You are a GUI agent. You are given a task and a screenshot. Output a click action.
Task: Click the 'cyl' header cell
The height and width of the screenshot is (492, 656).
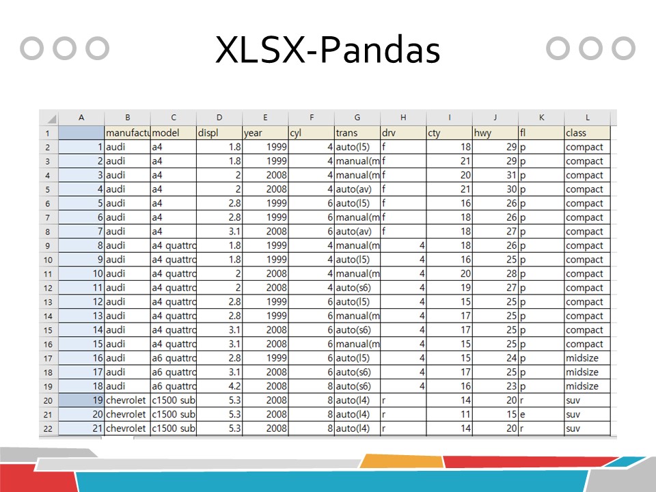coord(312,133)
